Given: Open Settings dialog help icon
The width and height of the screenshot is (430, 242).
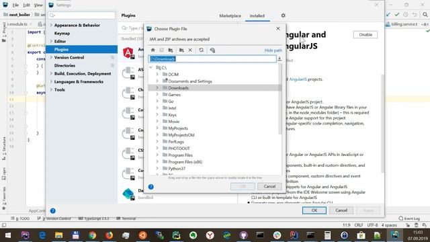Looking at the screenshot, I should pos(52,210).
